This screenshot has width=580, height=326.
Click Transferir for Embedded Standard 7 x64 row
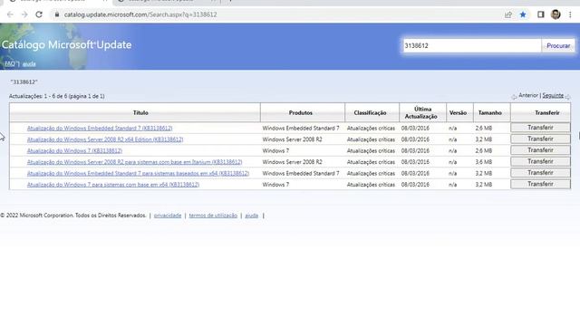(x=540, y=173)
